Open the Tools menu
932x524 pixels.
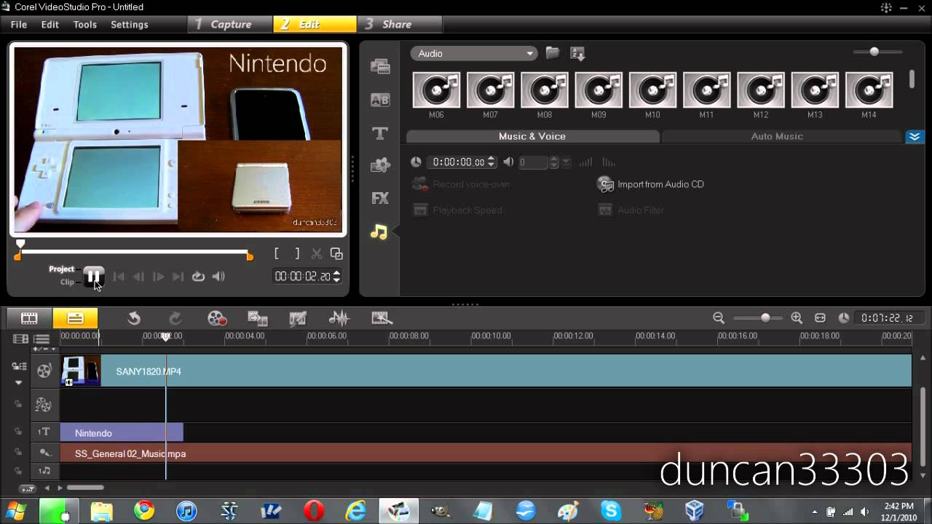(84, 25)
